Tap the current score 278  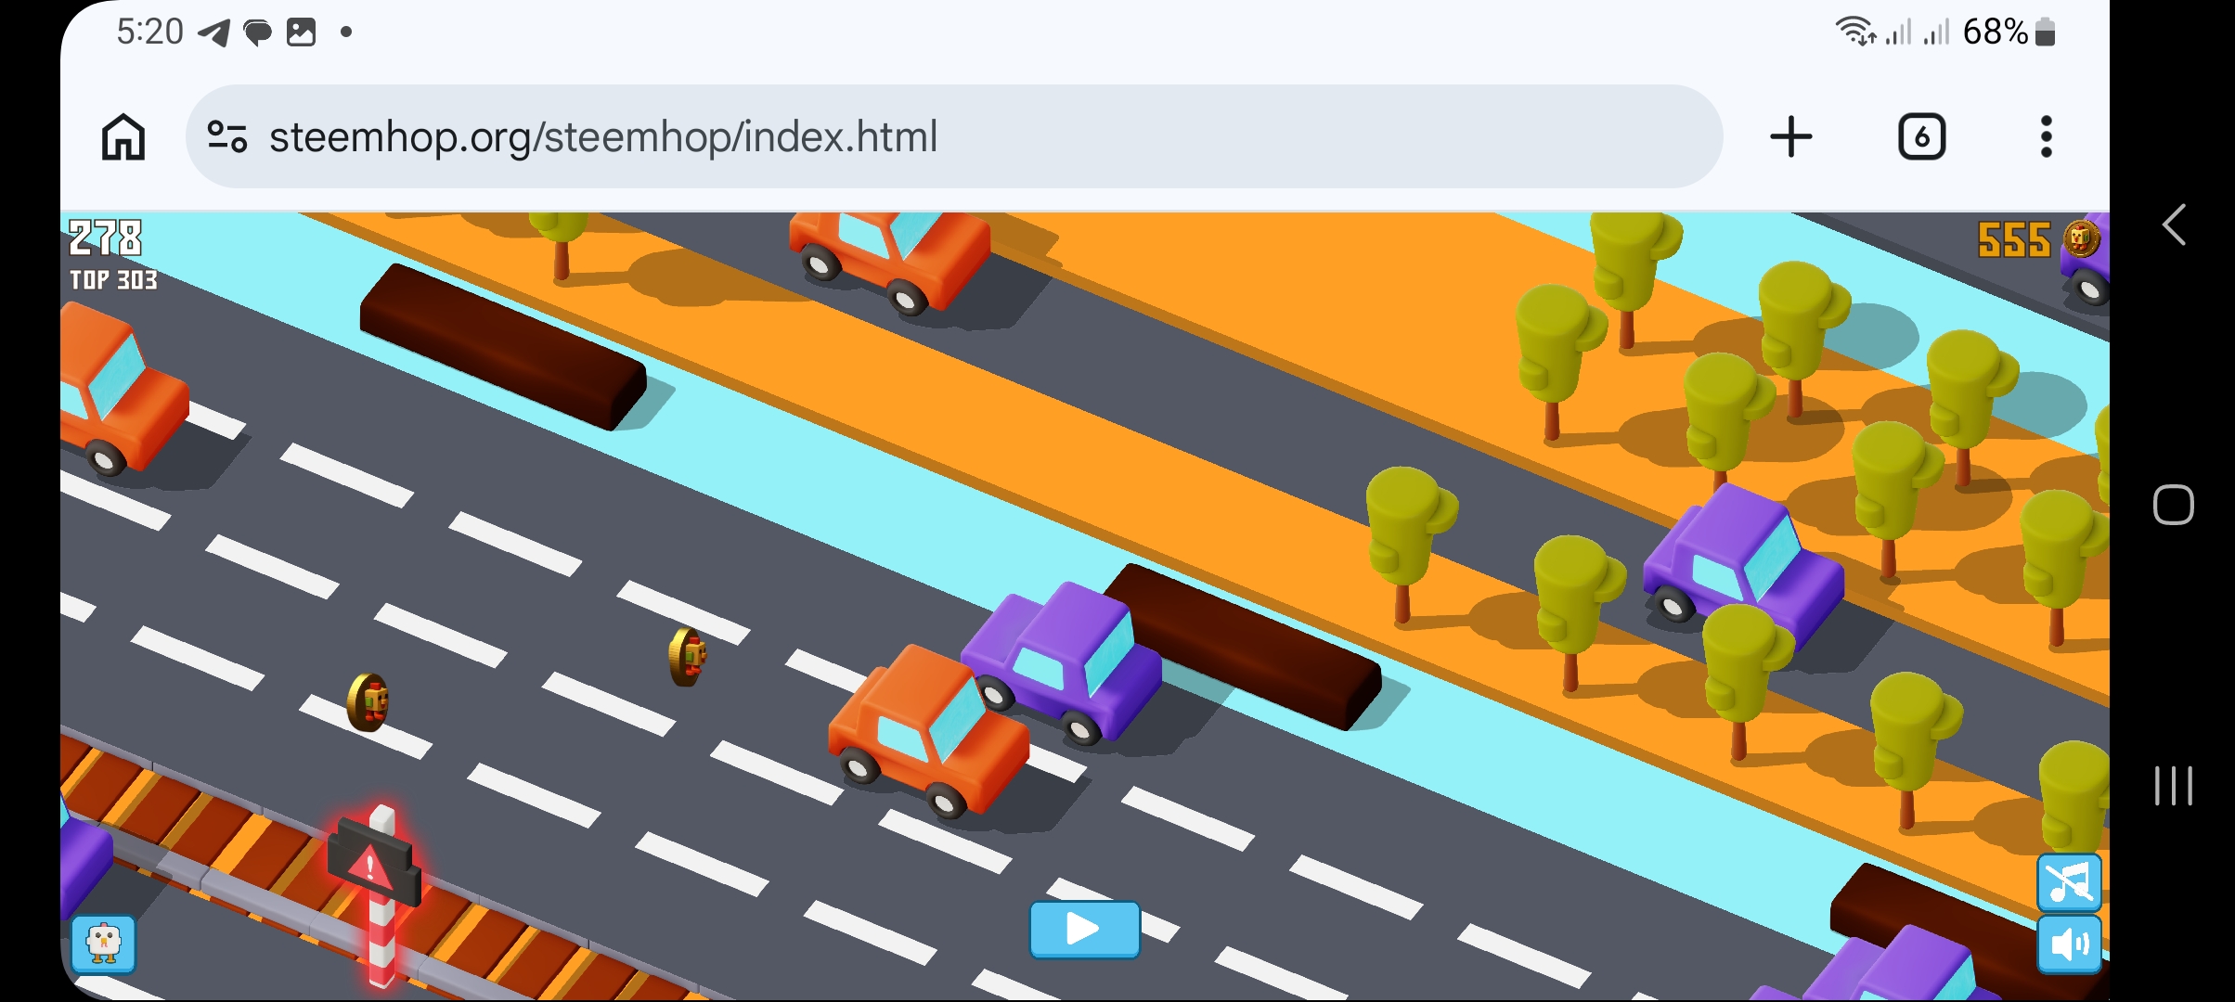pos(106,238)
